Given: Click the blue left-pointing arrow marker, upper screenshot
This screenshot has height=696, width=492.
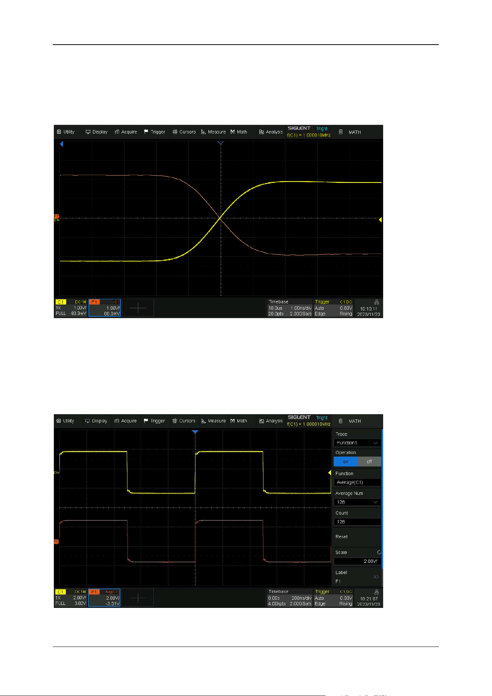Looking at the screenshot, I should pyautogui.click(x=62, y=144).
